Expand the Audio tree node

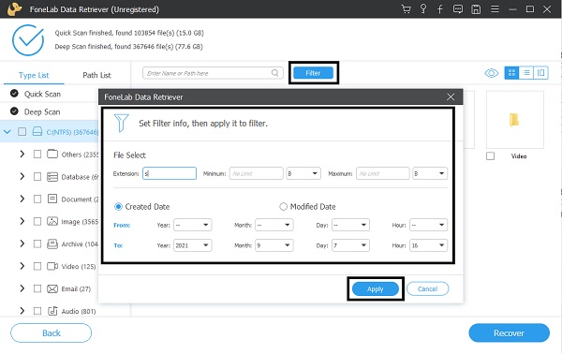(22, 311)
